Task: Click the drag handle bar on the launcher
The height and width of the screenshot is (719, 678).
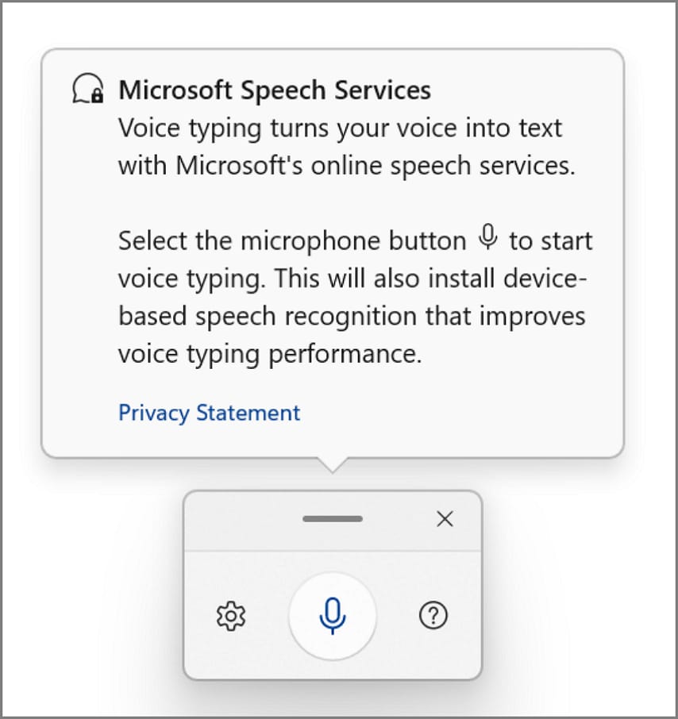Action: pos(333,519)
